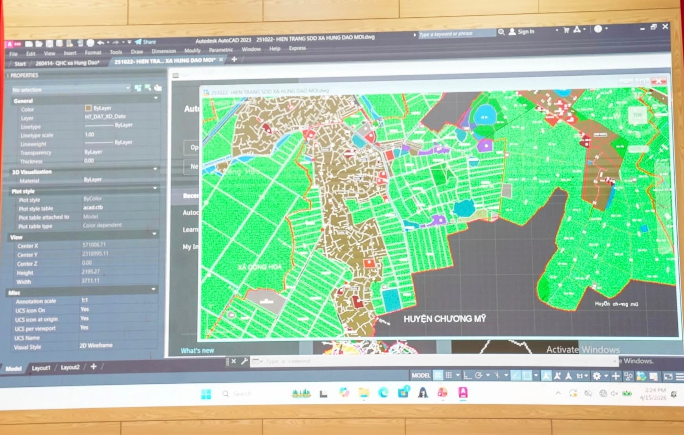Open the annotation scale 1:1 dropdown
The image size is (684, 435).
(x=582, y=376)
